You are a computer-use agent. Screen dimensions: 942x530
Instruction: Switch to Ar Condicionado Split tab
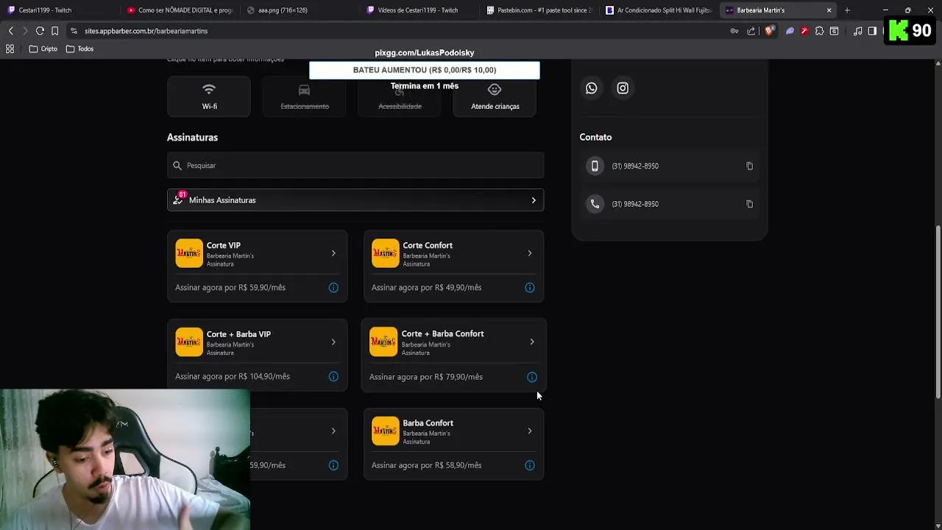[659, 10]
